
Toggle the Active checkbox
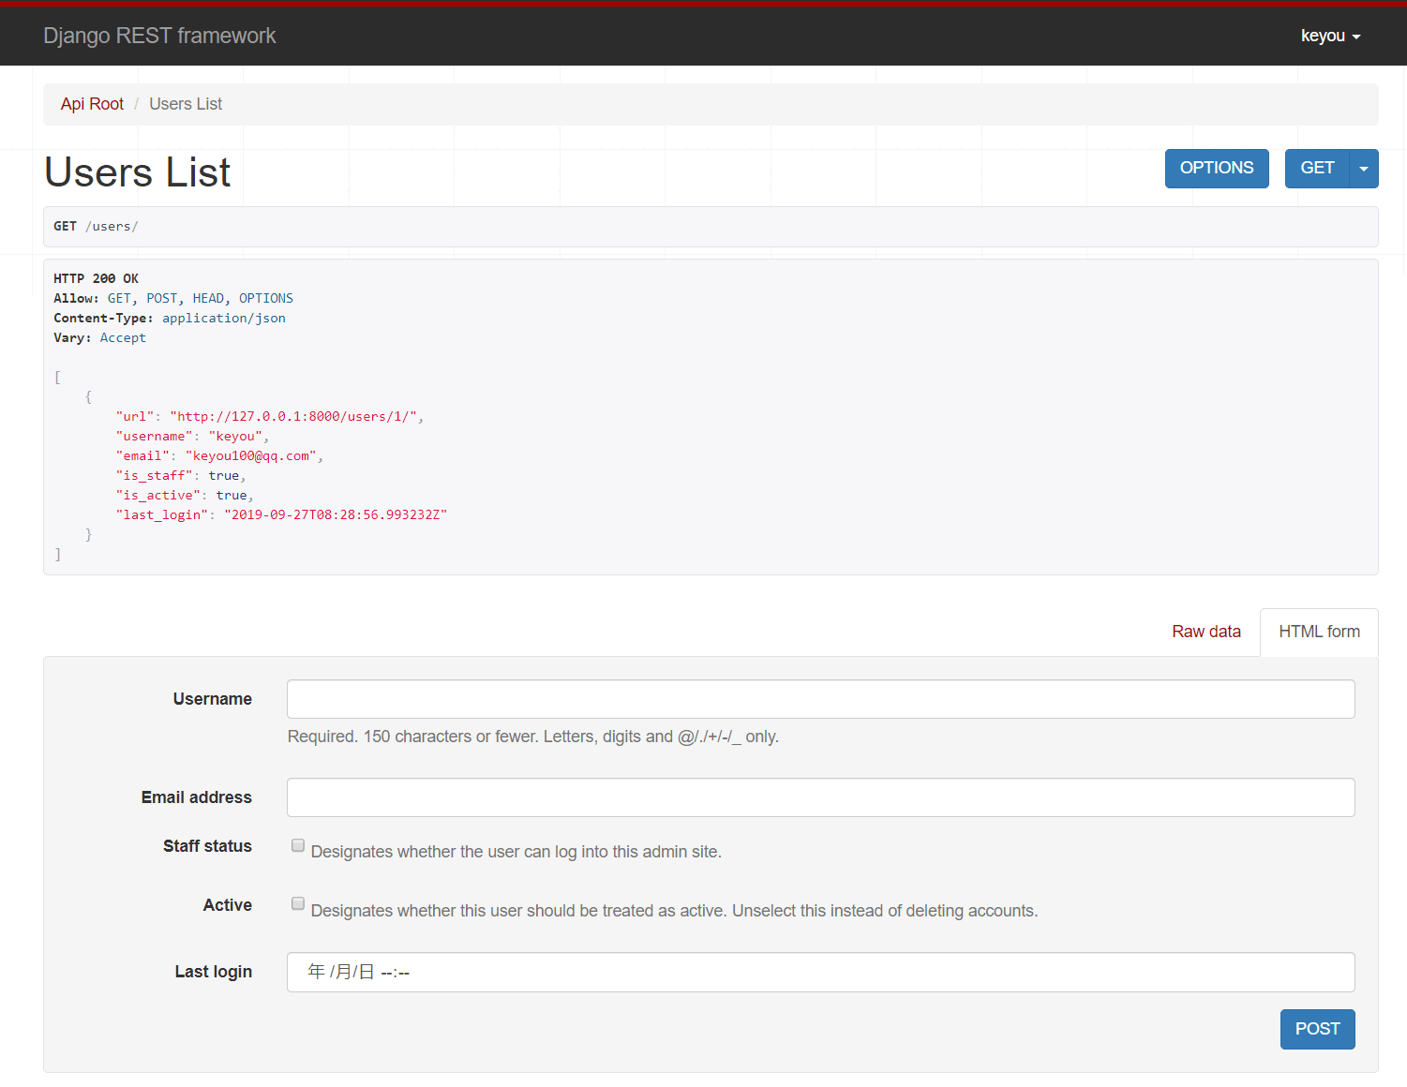pyautogui.click(x=298, y=904)
